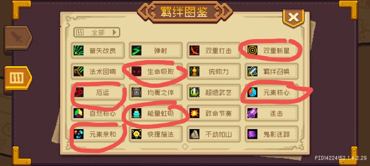The image size is (370, 166).
Task: Close the 羁绊图鉴 panel
Action: (x=293, y=18)
